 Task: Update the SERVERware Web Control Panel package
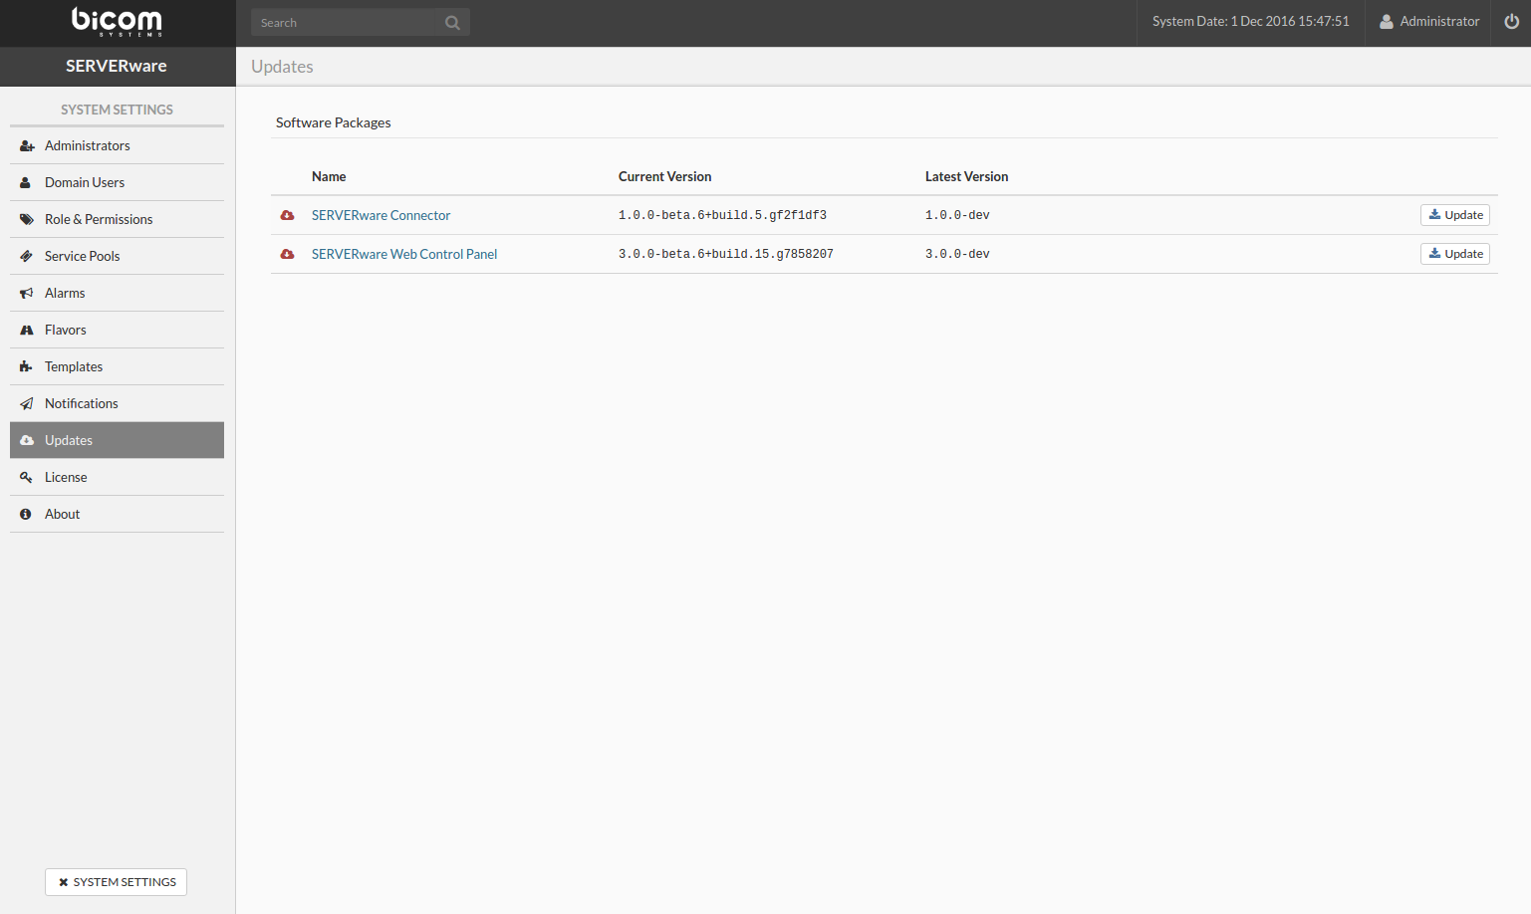1454,254
